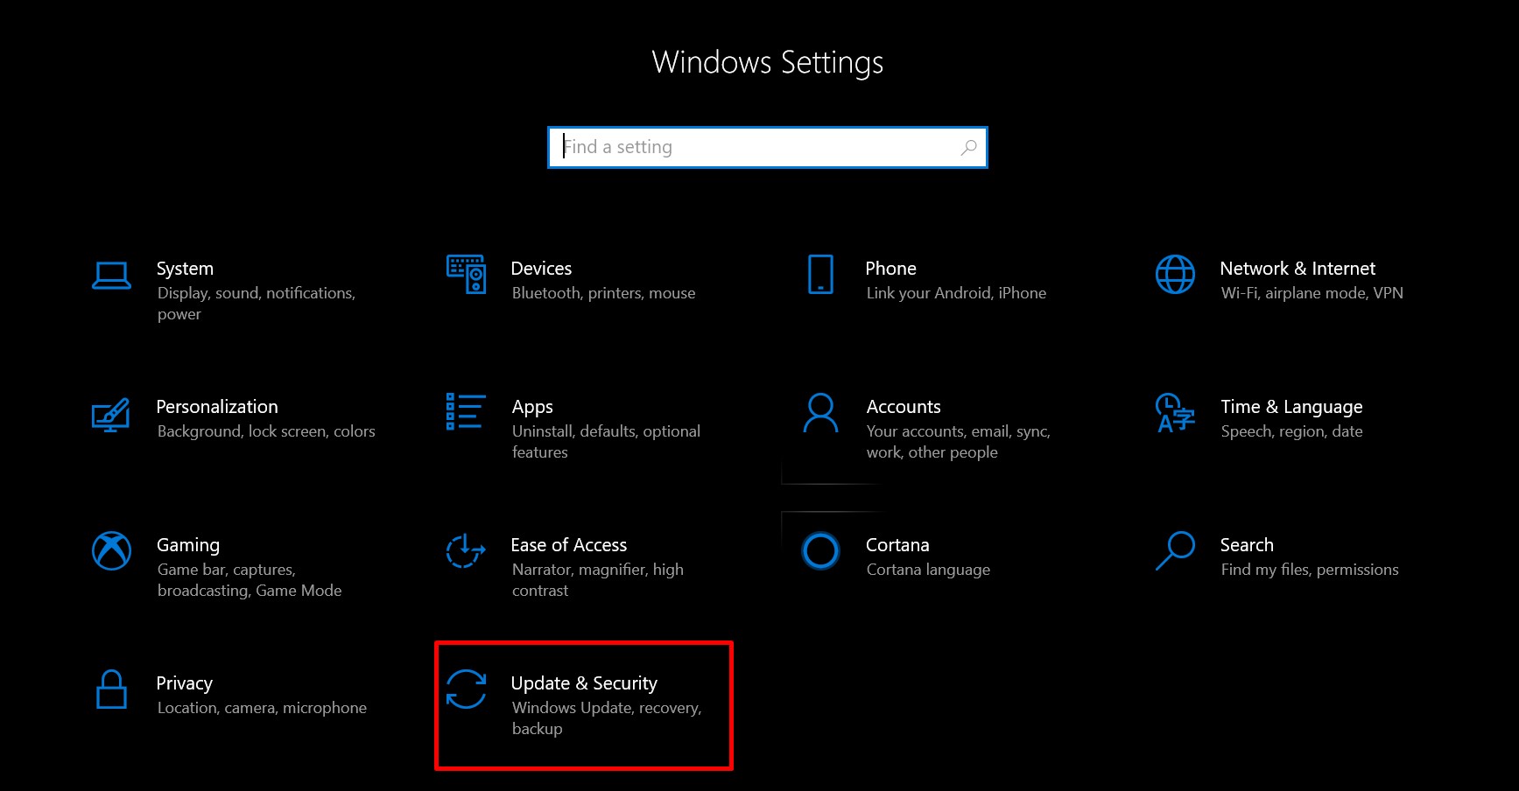Open System settings title
Image resolution: width=1519 pixels, height=791 pixels.
click(185, 269)
